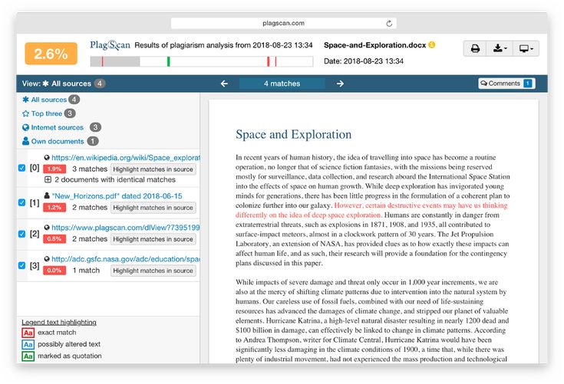
Task: Open the adc.gsfc.nasa.gov source link
Action: click(126, 259)
